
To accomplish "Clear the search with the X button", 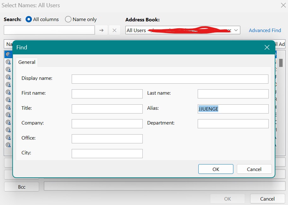I will click(x=114, y=30).
